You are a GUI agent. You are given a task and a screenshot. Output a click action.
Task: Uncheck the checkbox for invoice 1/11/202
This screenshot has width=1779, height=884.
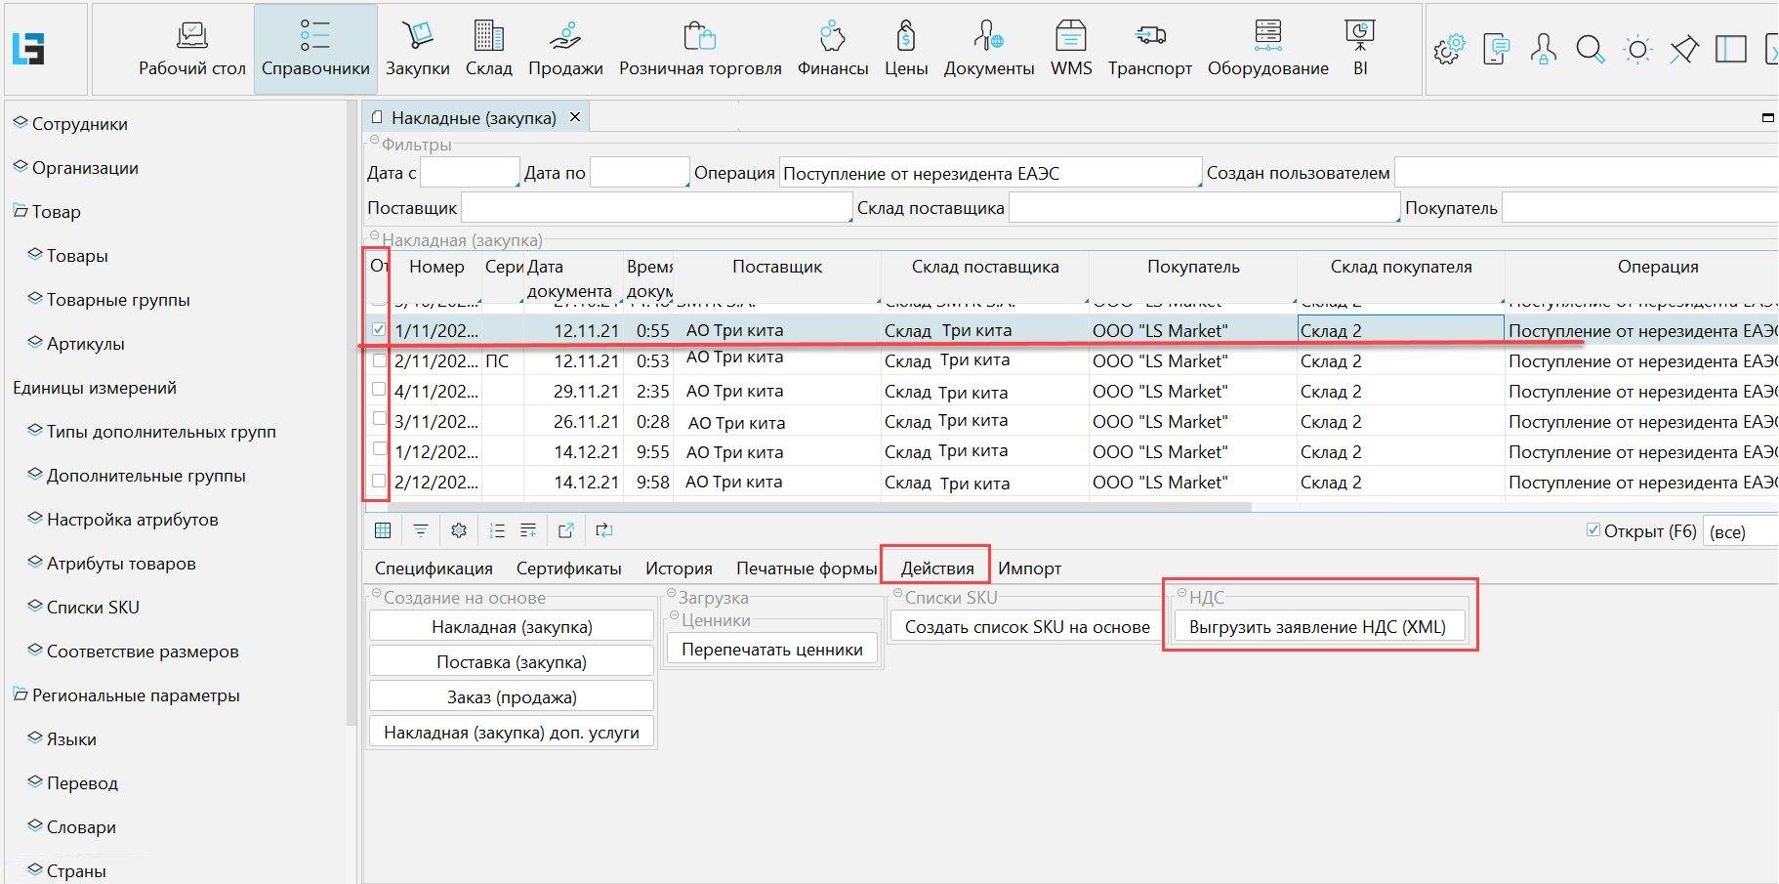point(379,330)
